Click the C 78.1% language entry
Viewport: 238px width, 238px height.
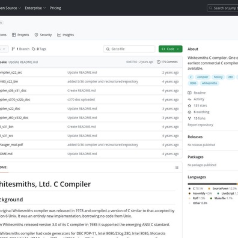coord(196,189)
